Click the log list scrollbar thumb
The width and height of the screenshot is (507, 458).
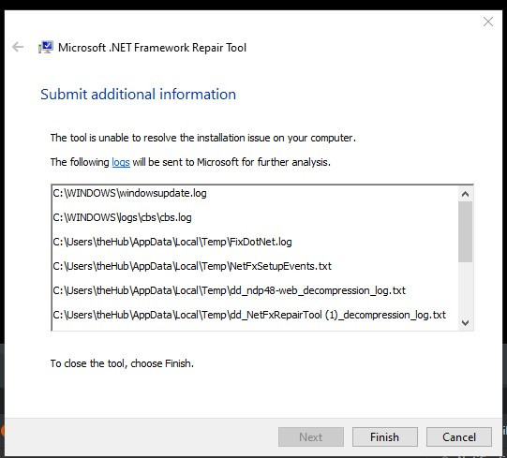click(x=465, y=231)
